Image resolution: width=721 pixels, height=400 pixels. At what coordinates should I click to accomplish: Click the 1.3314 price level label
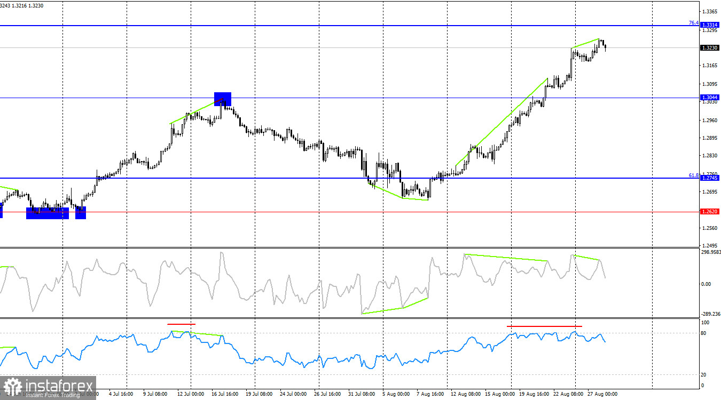tap(709, 25)
